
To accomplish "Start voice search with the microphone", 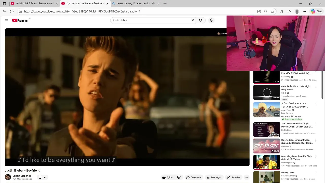I will tap(211, 20).
